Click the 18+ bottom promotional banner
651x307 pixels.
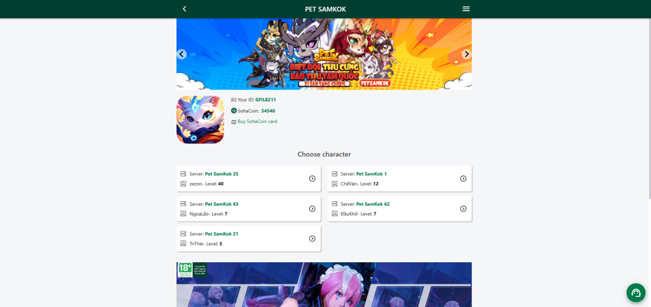(324, 285)
